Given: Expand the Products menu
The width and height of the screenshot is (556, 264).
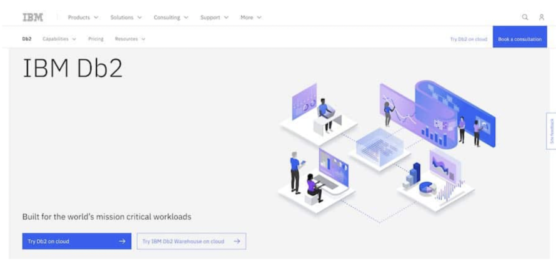Looking at the screenshot, I should 83,17.
